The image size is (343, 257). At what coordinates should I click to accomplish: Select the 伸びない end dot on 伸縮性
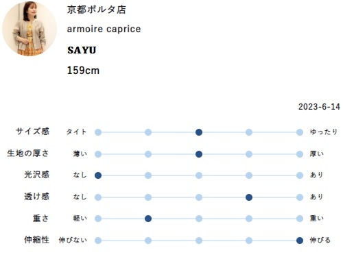(x=98, y=241)
